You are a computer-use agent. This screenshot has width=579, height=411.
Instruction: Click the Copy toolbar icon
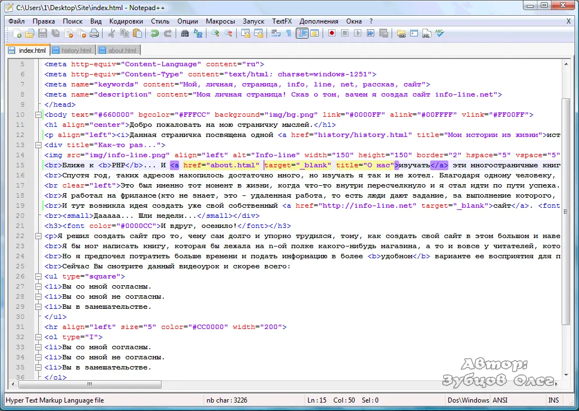(125, 34)
